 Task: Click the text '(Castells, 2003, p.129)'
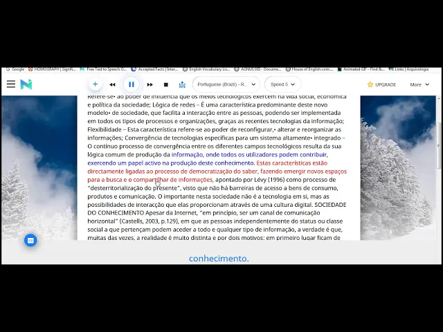(150, 221)
